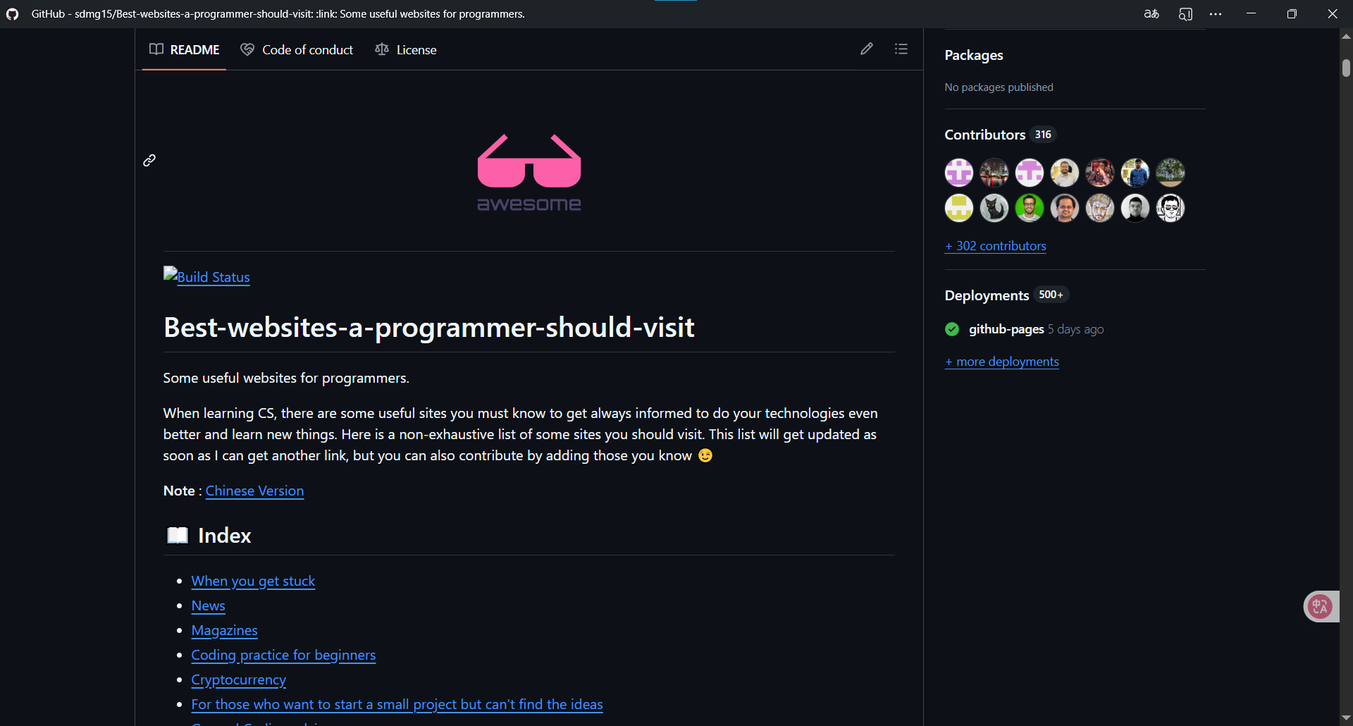Open the black cat contributor avatar
This screenshot has width=1353, height=726.
[994, 208]
